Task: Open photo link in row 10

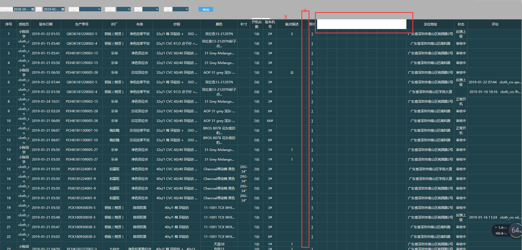Action: [312, 121]
